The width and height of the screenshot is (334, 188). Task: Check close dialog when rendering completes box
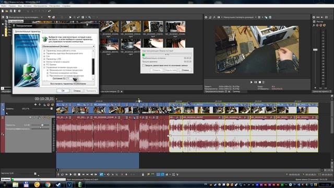[144, 65]
